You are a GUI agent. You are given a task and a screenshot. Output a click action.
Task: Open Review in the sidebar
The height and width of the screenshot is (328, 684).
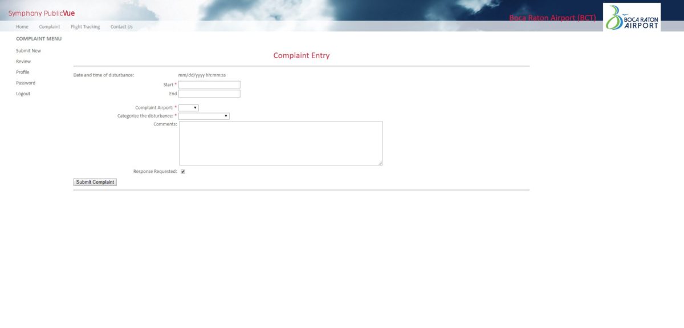(23, 62)
